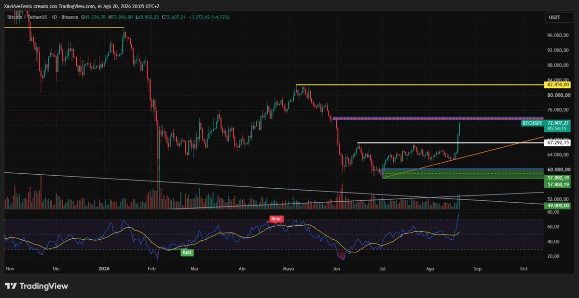Image resolution: width=579 pixels, height=298 pixels.
Task: Click the RSI axis value 20,00
Action: 553,257
